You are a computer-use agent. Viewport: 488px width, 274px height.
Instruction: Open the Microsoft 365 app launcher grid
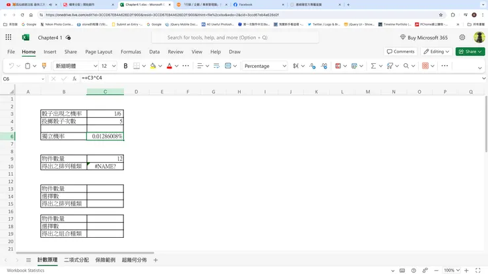coord(9,38)
